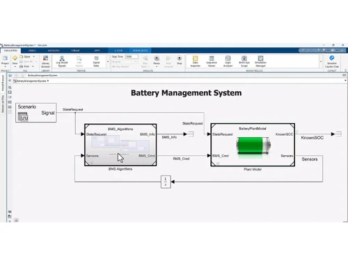Expand the Review Results gallery arrow
The height and width of the screenshot is (261, 348).
[321, 61]
